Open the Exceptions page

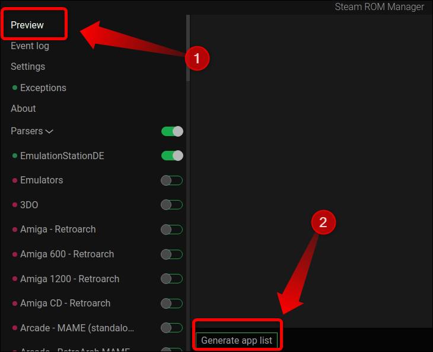(43, 88)
